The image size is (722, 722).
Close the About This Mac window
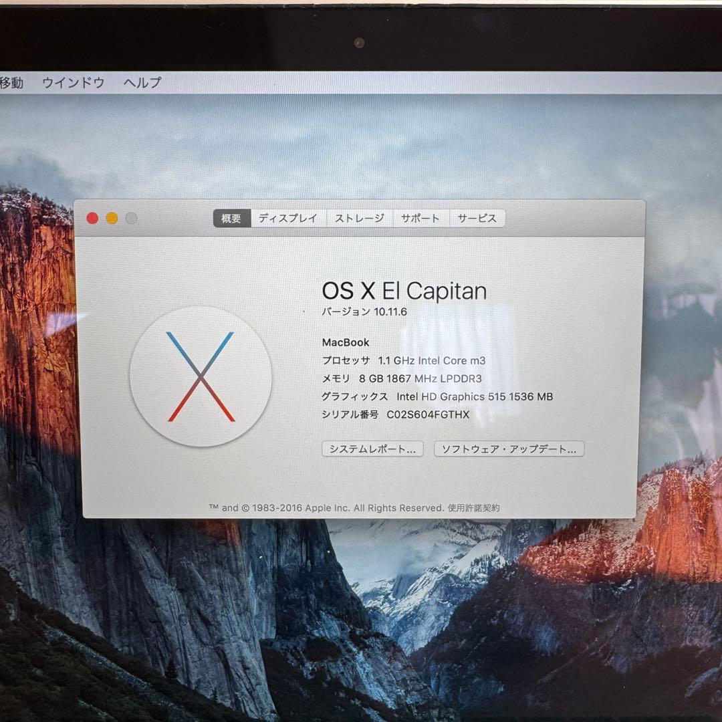click(92, 218)
